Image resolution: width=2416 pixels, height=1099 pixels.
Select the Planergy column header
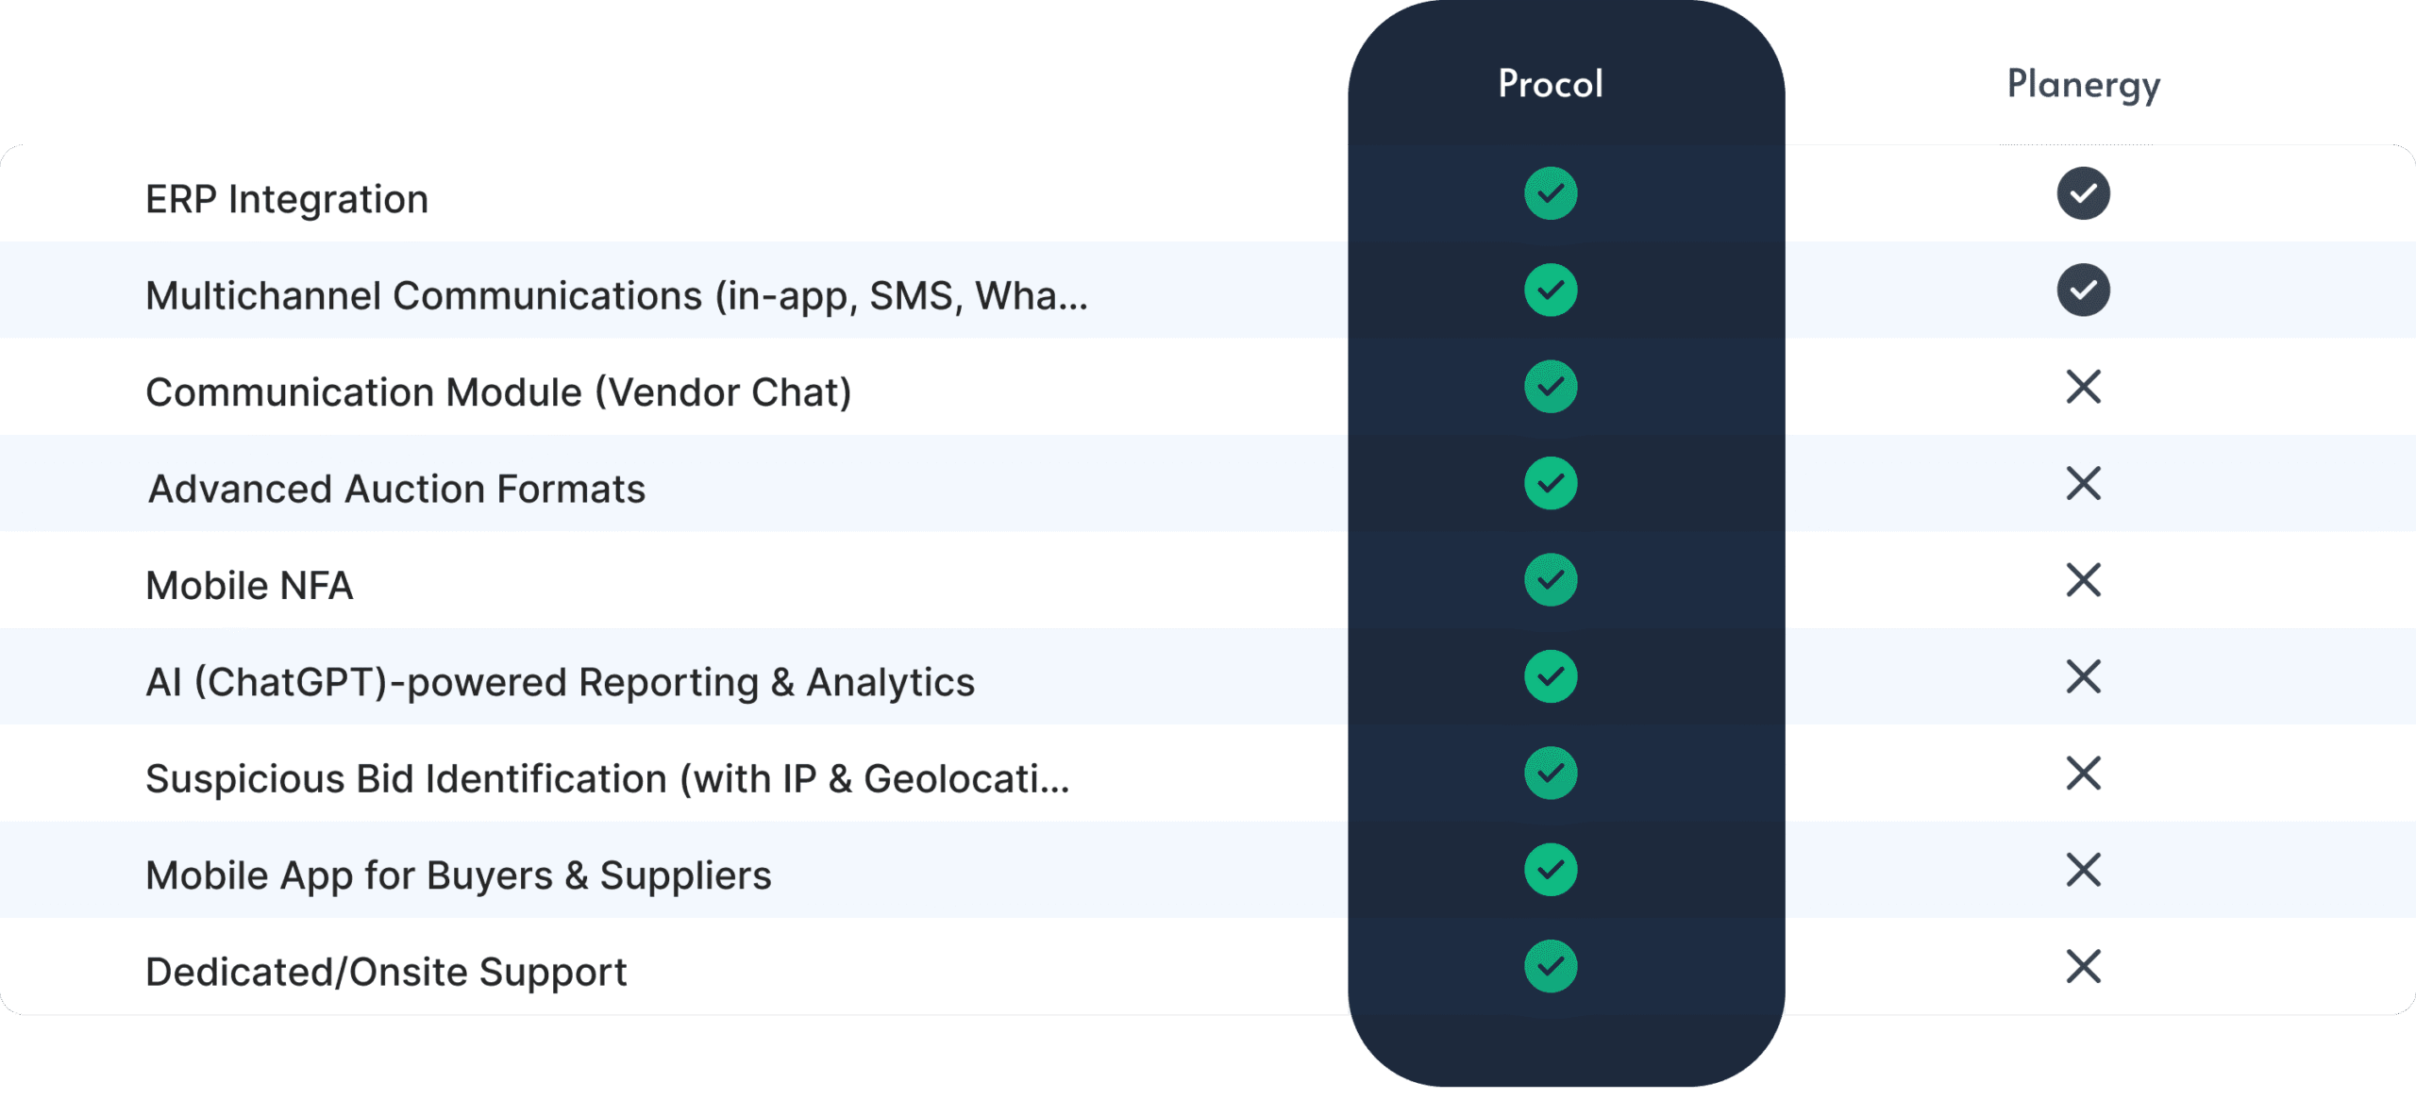point(2083,85)
